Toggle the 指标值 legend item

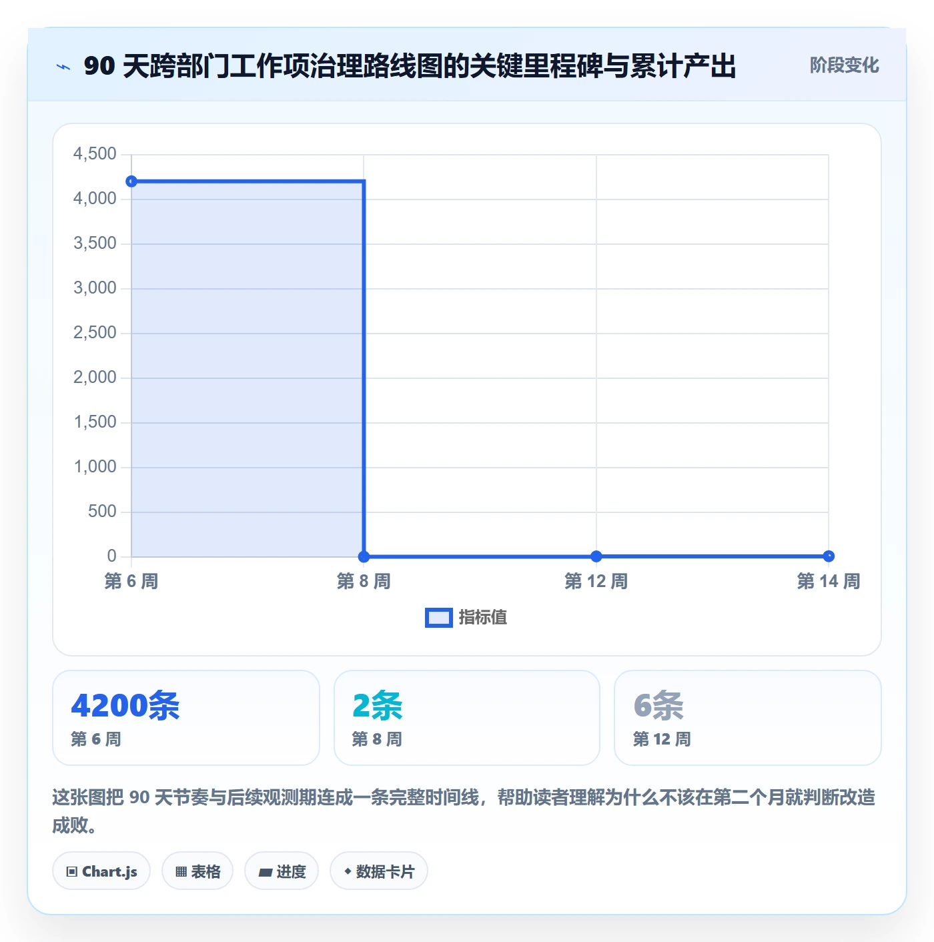(466, 618)
